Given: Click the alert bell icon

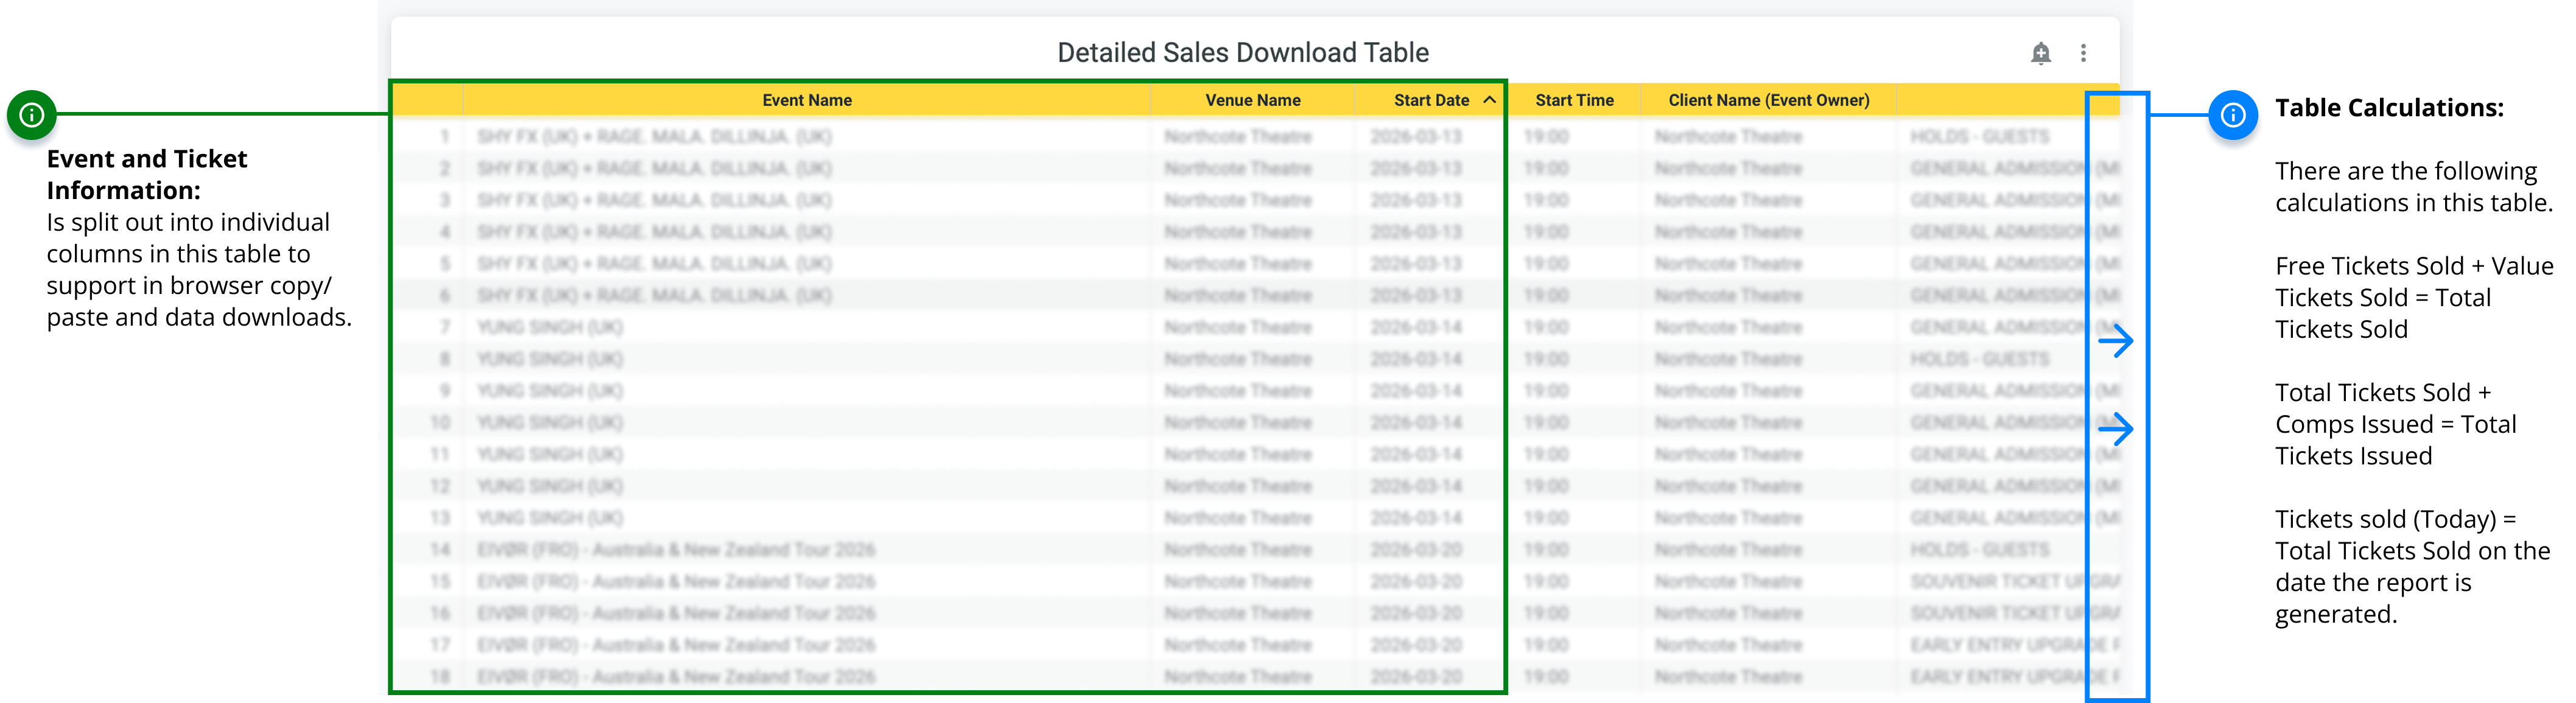Looking at the screenshot, I should pyautogui.click(x=2040, y=54).
